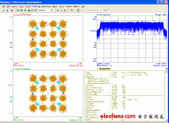The width and height of the screenshot is (169, 123).
Task: Open the File menu
Action: coord(4,6)
